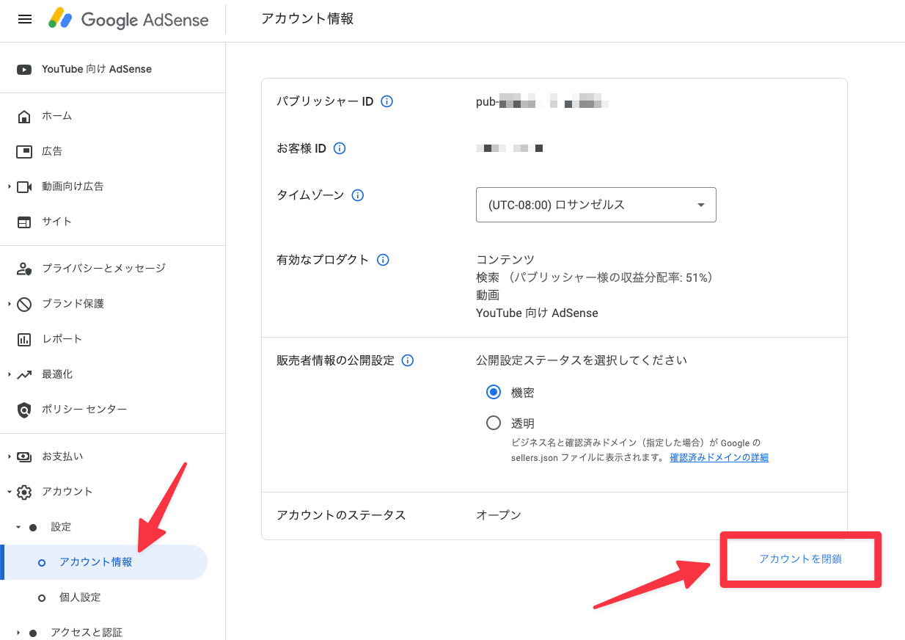Click the レポート chart icon

click(24, 339)
